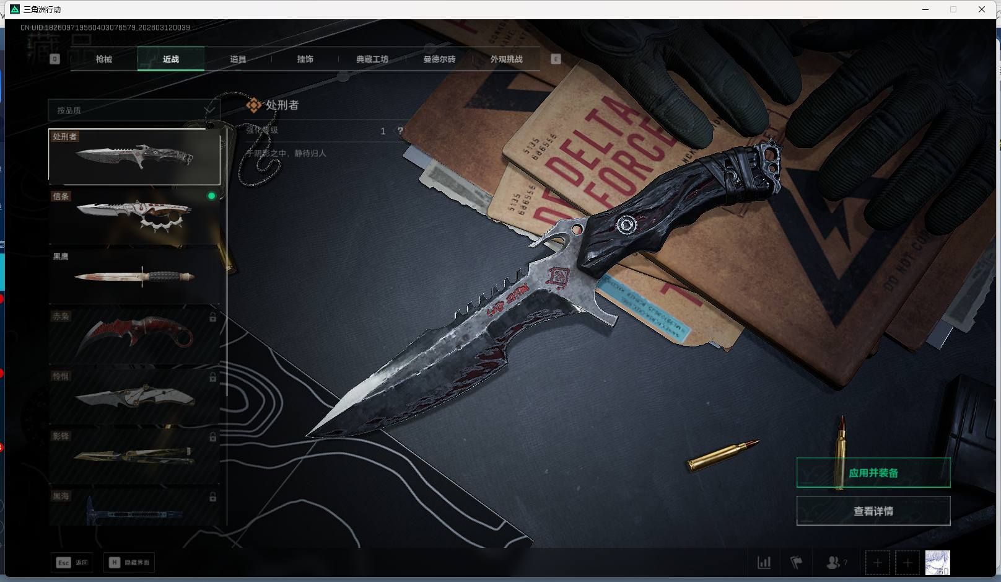Click the H 隐藏界面 button
The image size is (1001, 582).
click(x=129, y=563)
